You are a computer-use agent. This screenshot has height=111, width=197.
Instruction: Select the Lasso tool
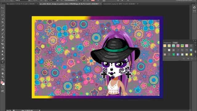tap(2, 15)
